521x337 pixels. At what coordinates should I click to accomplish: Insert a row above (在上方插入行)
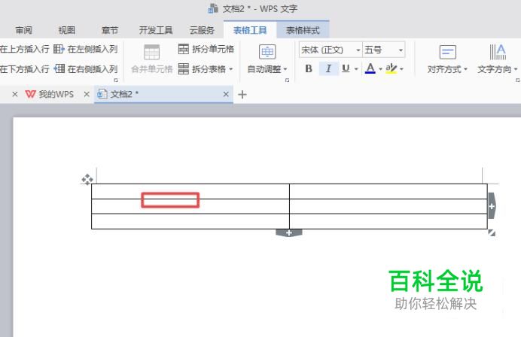tap(25, 49)
